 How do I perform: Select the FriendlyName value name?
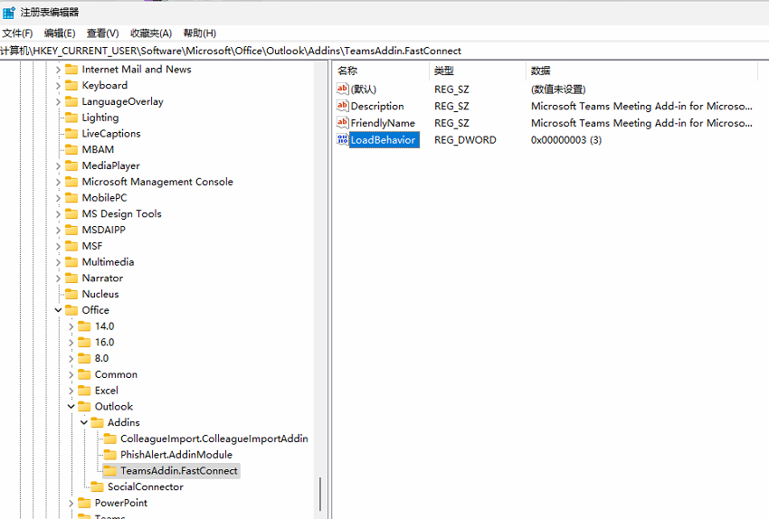383,123
